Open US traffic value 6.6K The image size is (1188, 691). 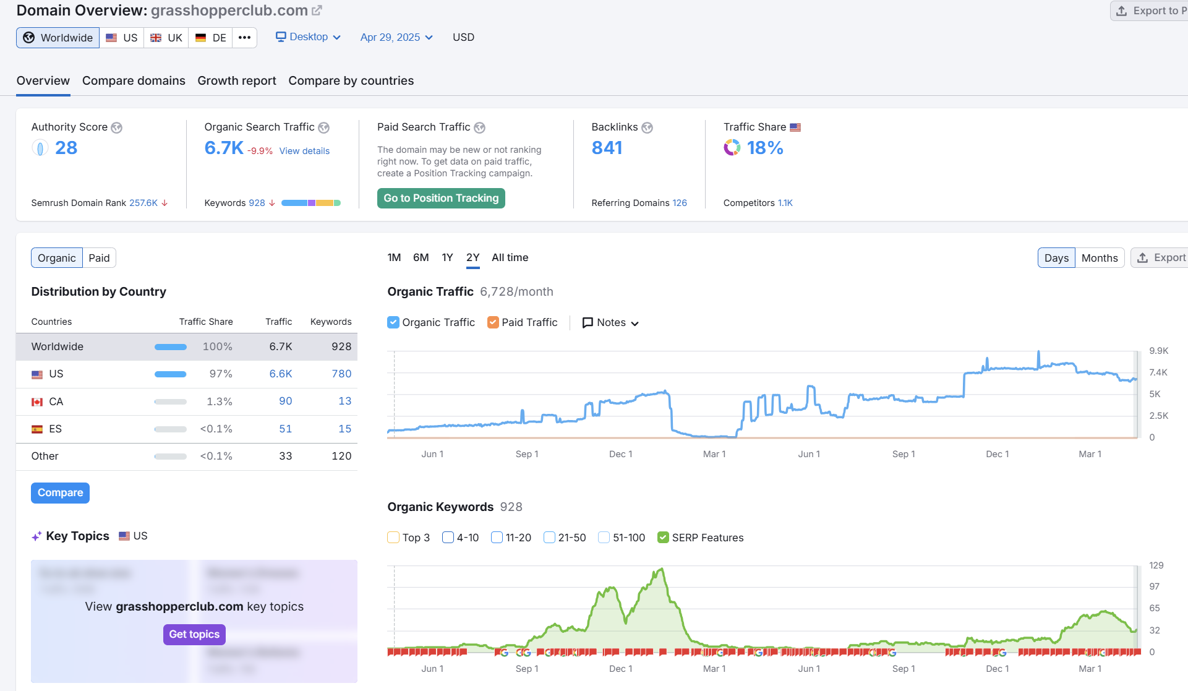[x=280, y=374]
